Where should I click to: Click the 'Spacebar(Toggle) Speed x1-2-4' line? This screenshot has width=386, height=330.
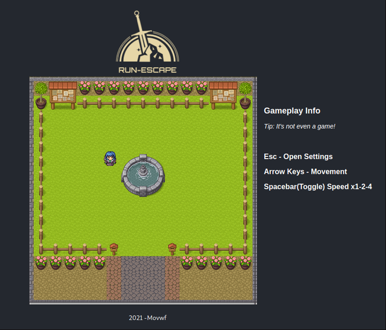[318, 186]
